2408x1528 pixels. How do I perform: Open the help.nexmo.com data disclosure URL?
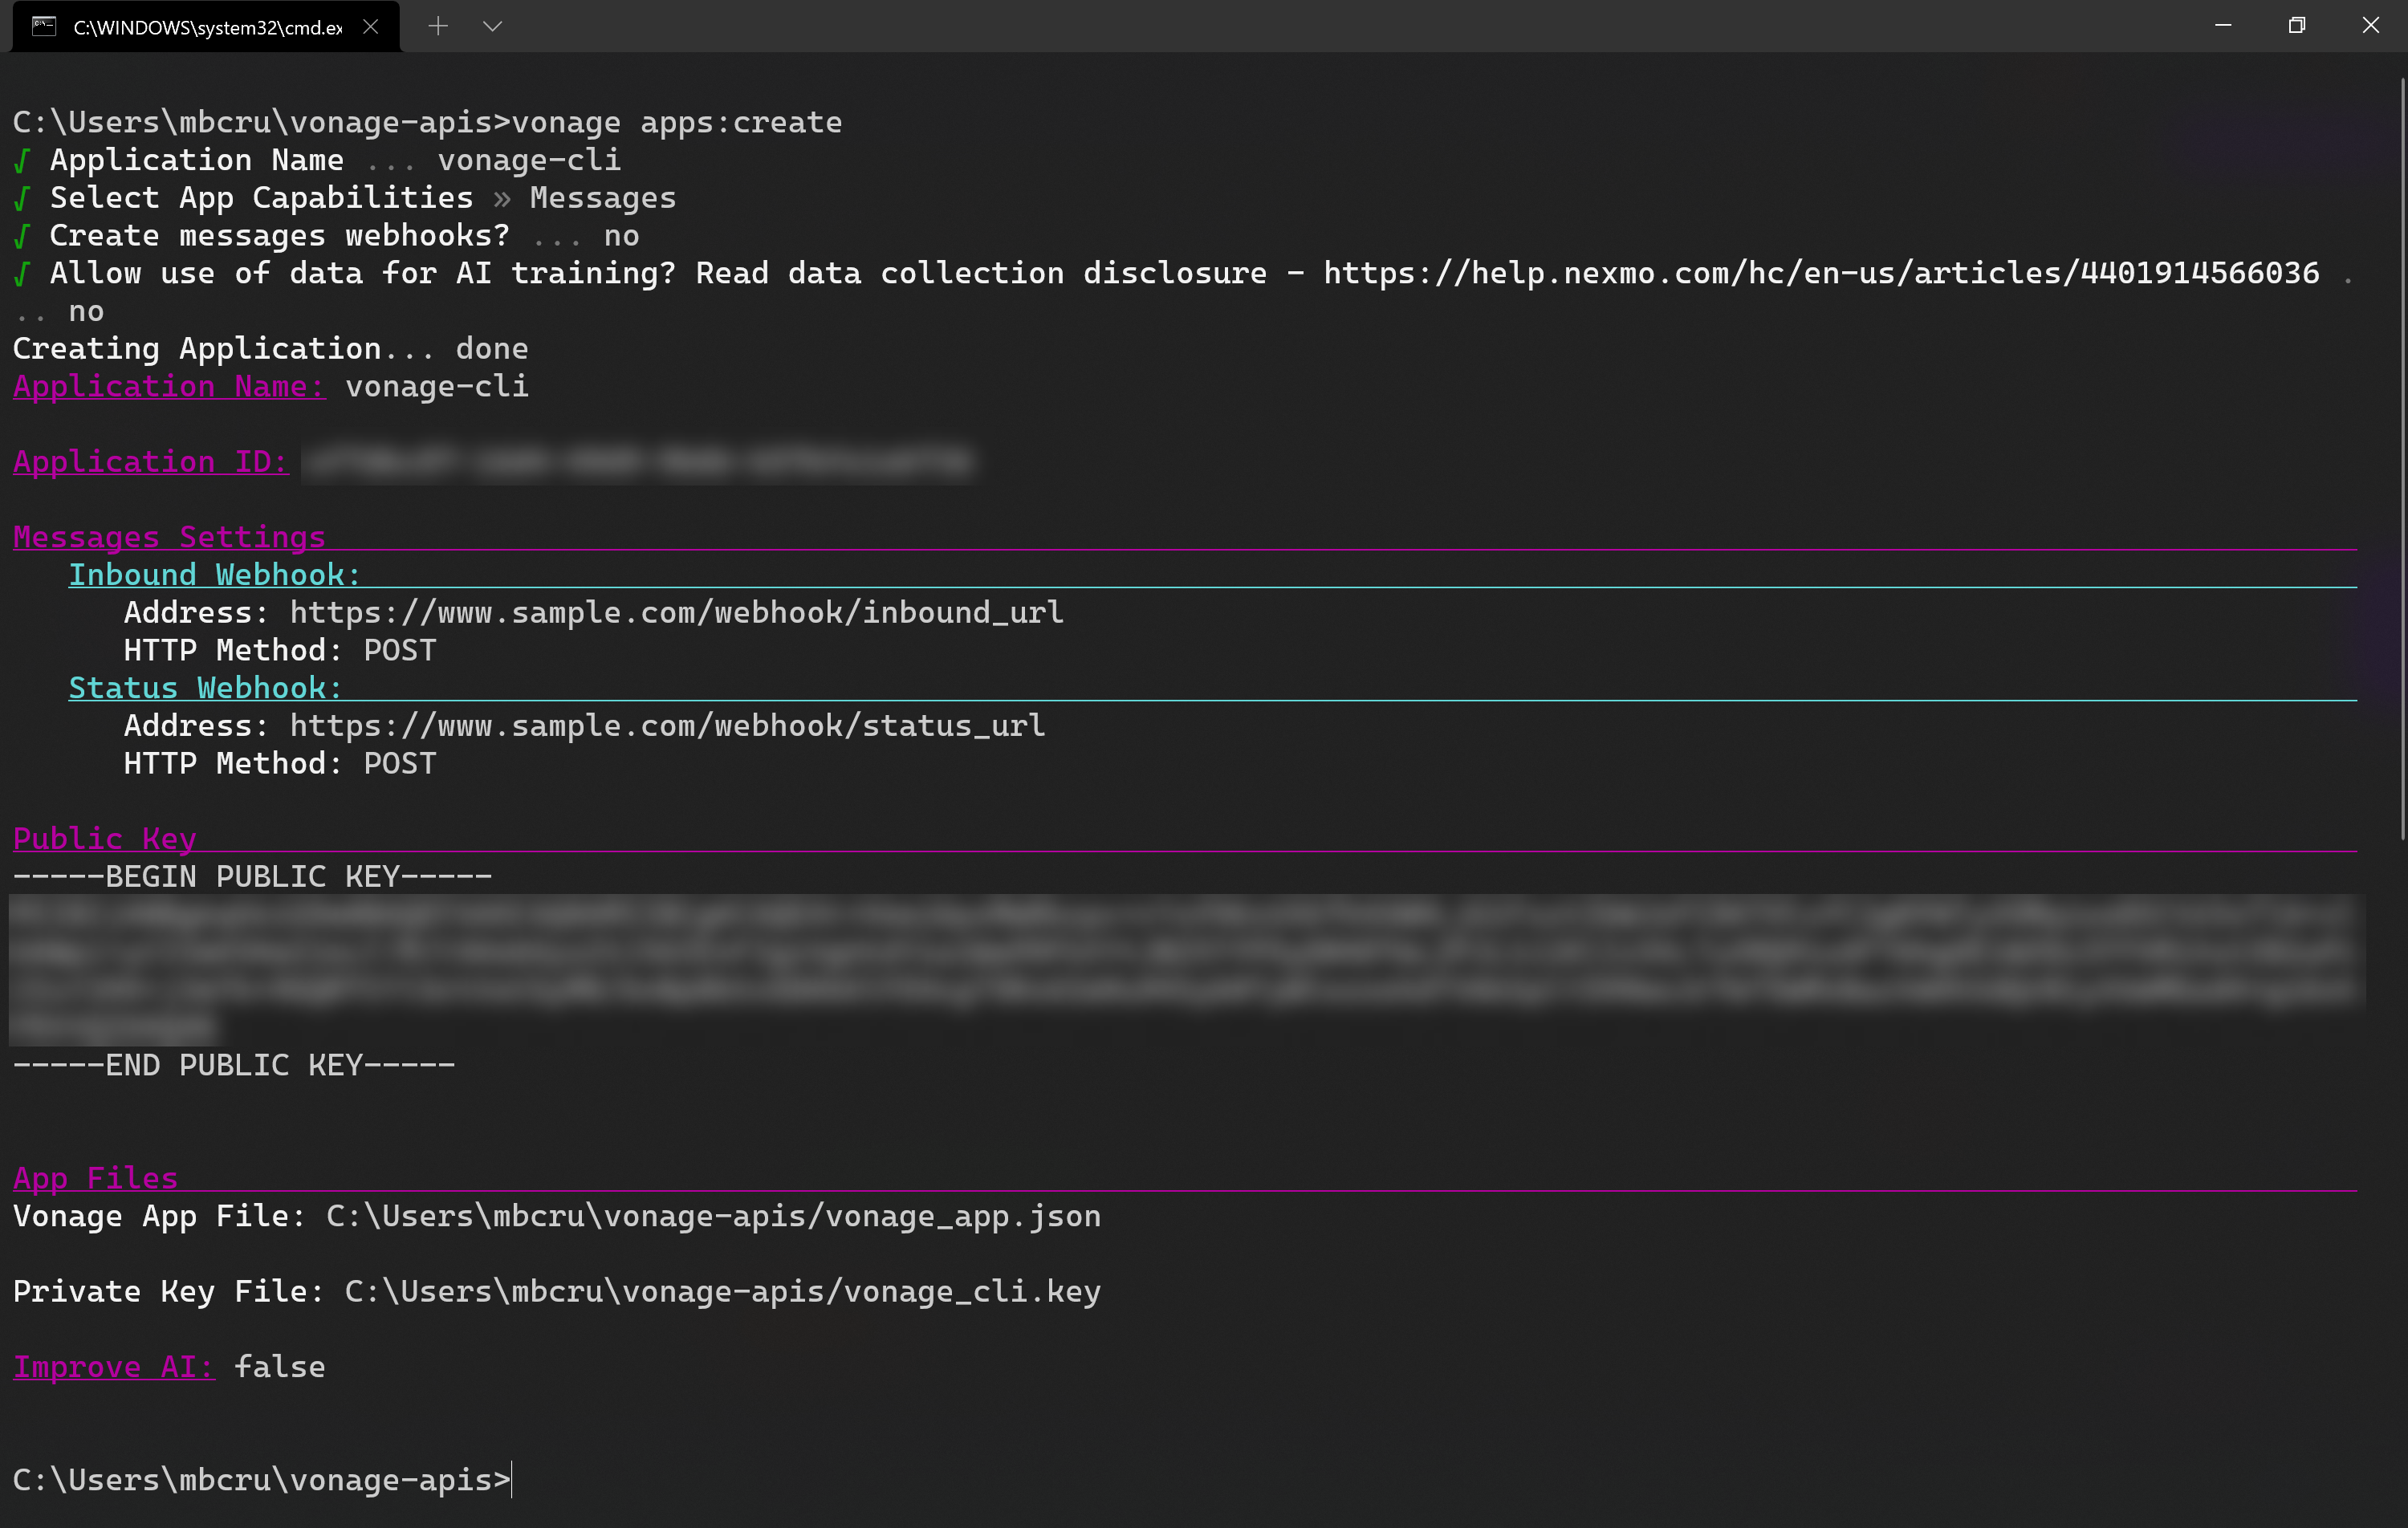pos(1822,273)
